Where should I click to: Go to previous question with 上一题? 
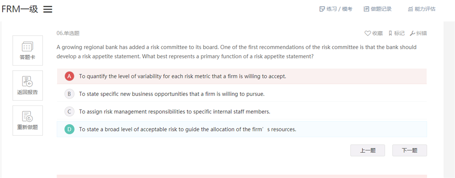pos(368,150)
